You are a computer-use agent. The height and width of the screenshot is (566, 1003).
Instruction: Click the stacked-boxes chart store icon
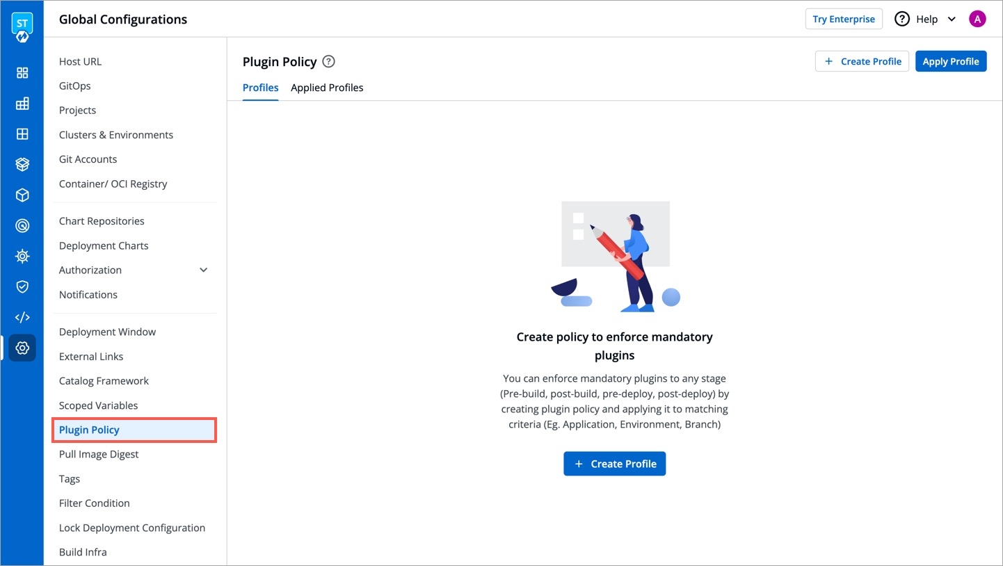pos(22,165)
